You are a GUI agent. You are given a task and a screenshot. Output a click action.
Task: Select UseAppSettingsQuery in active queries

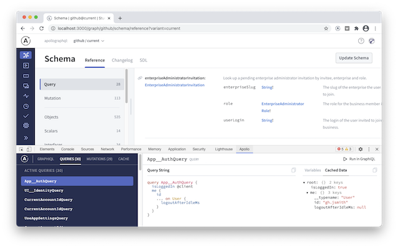pos(77,218)
